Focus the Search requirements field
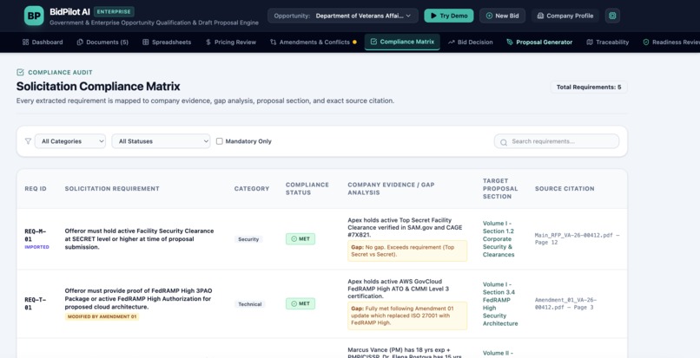Viewport: 700px width, 358px height. click(556, 141)
